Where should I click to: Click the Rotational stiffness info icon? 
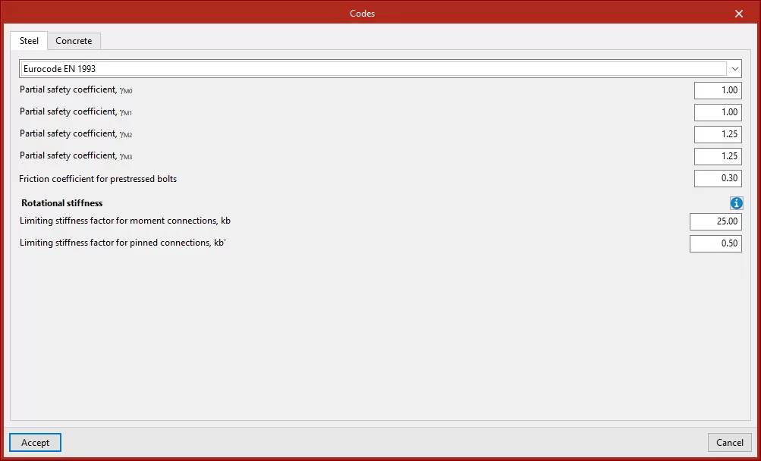[736, 203]
